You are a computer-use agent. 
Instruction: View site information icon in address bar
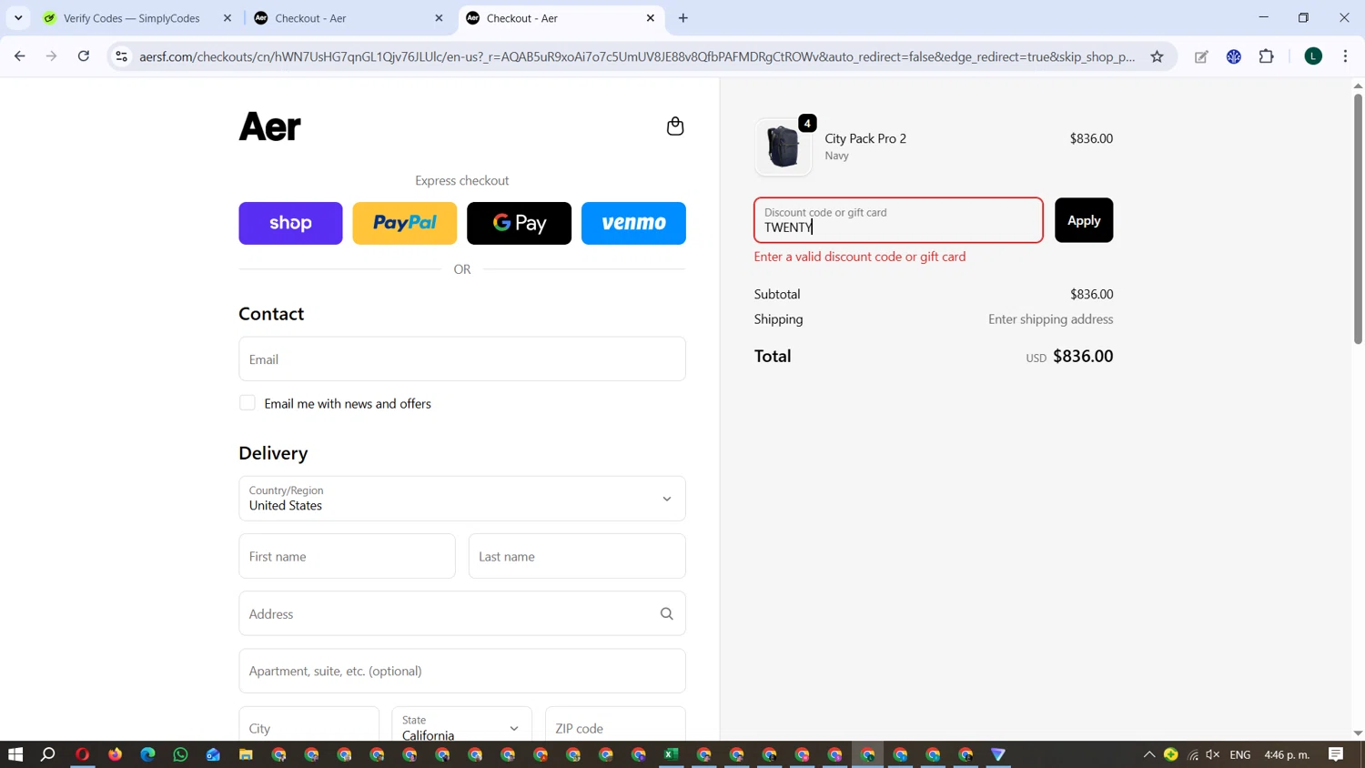[121, 56]
